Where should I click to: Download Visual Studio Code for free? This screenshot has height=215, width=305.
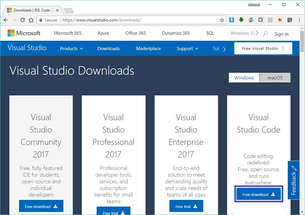click(x=259, y=194)
